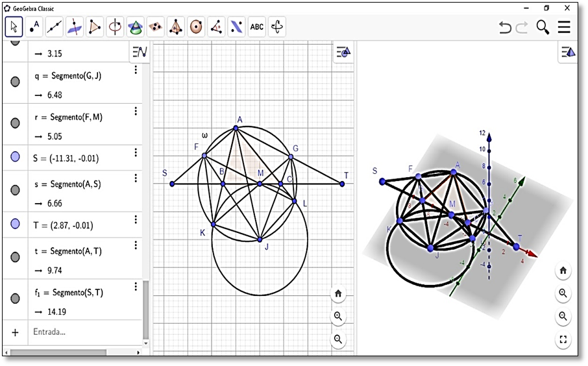Select the ABC Text tool
This screenshot has height=366, width=588.
[x=257, y=27]
